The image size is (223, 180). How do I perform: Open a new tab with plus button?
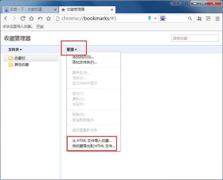[x=120, y=10]
